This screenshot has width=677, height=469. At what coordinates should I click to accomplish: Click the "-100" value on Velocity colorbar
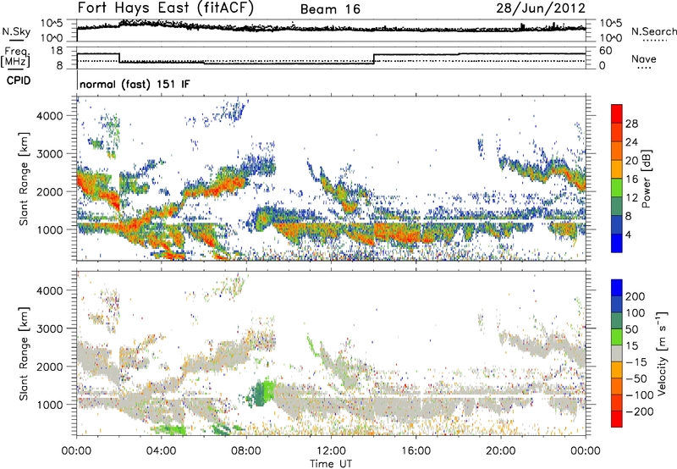tap(640, 395)
